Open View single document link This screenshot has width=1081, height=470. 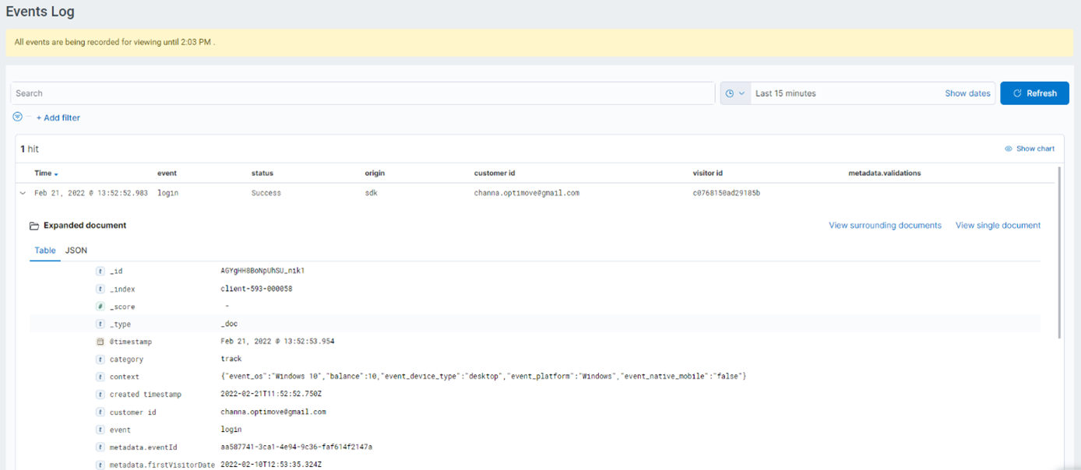click(998, 226)
